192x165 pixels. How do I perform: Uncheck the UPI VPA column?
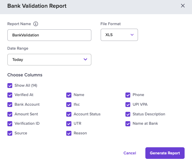coord(128,104)
